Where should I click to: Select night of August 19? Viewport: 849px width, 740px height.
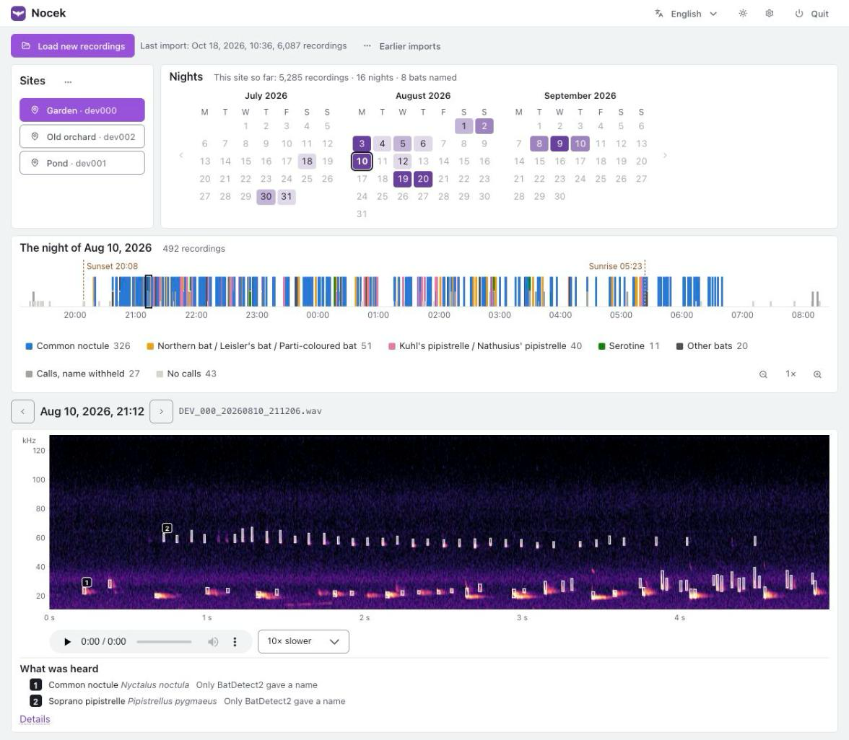point(402,179)
